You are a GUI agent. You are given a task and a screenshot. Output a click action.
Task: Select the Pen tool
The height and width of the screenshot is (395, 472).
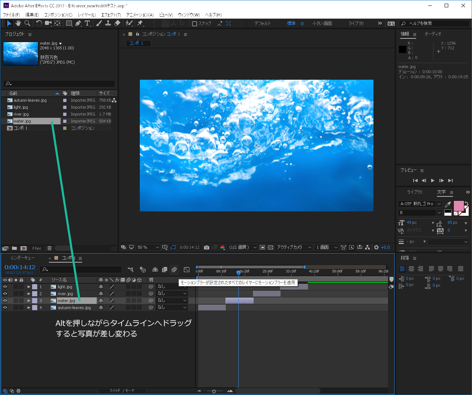click(x=78, y=23)
